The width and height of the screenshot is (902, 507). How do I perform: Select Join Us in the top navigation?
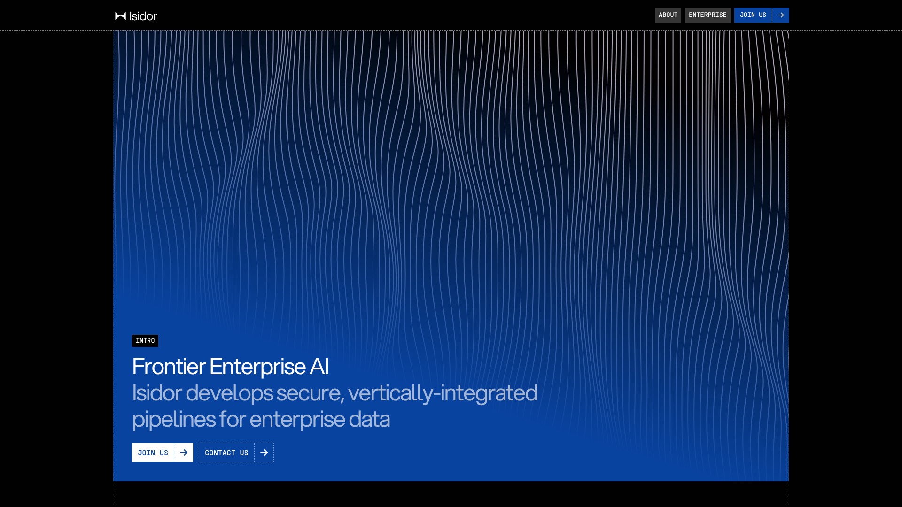click(762, 15)
